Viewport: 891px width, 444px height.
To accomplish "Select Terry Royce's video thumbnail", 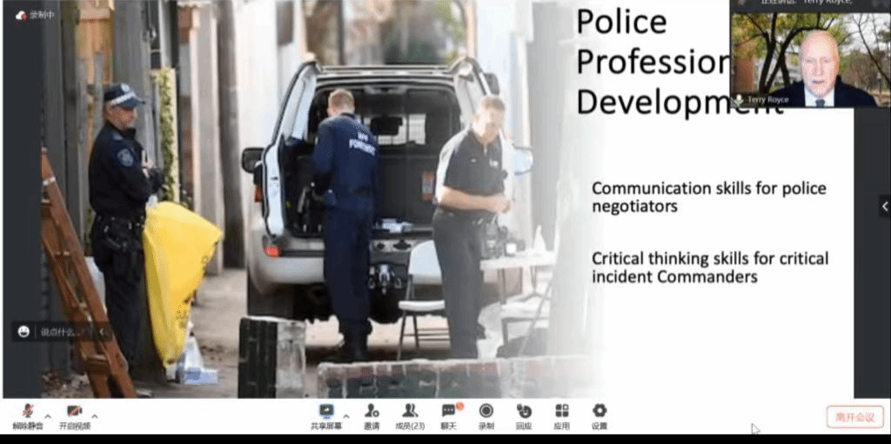I will tap(804, 58).
